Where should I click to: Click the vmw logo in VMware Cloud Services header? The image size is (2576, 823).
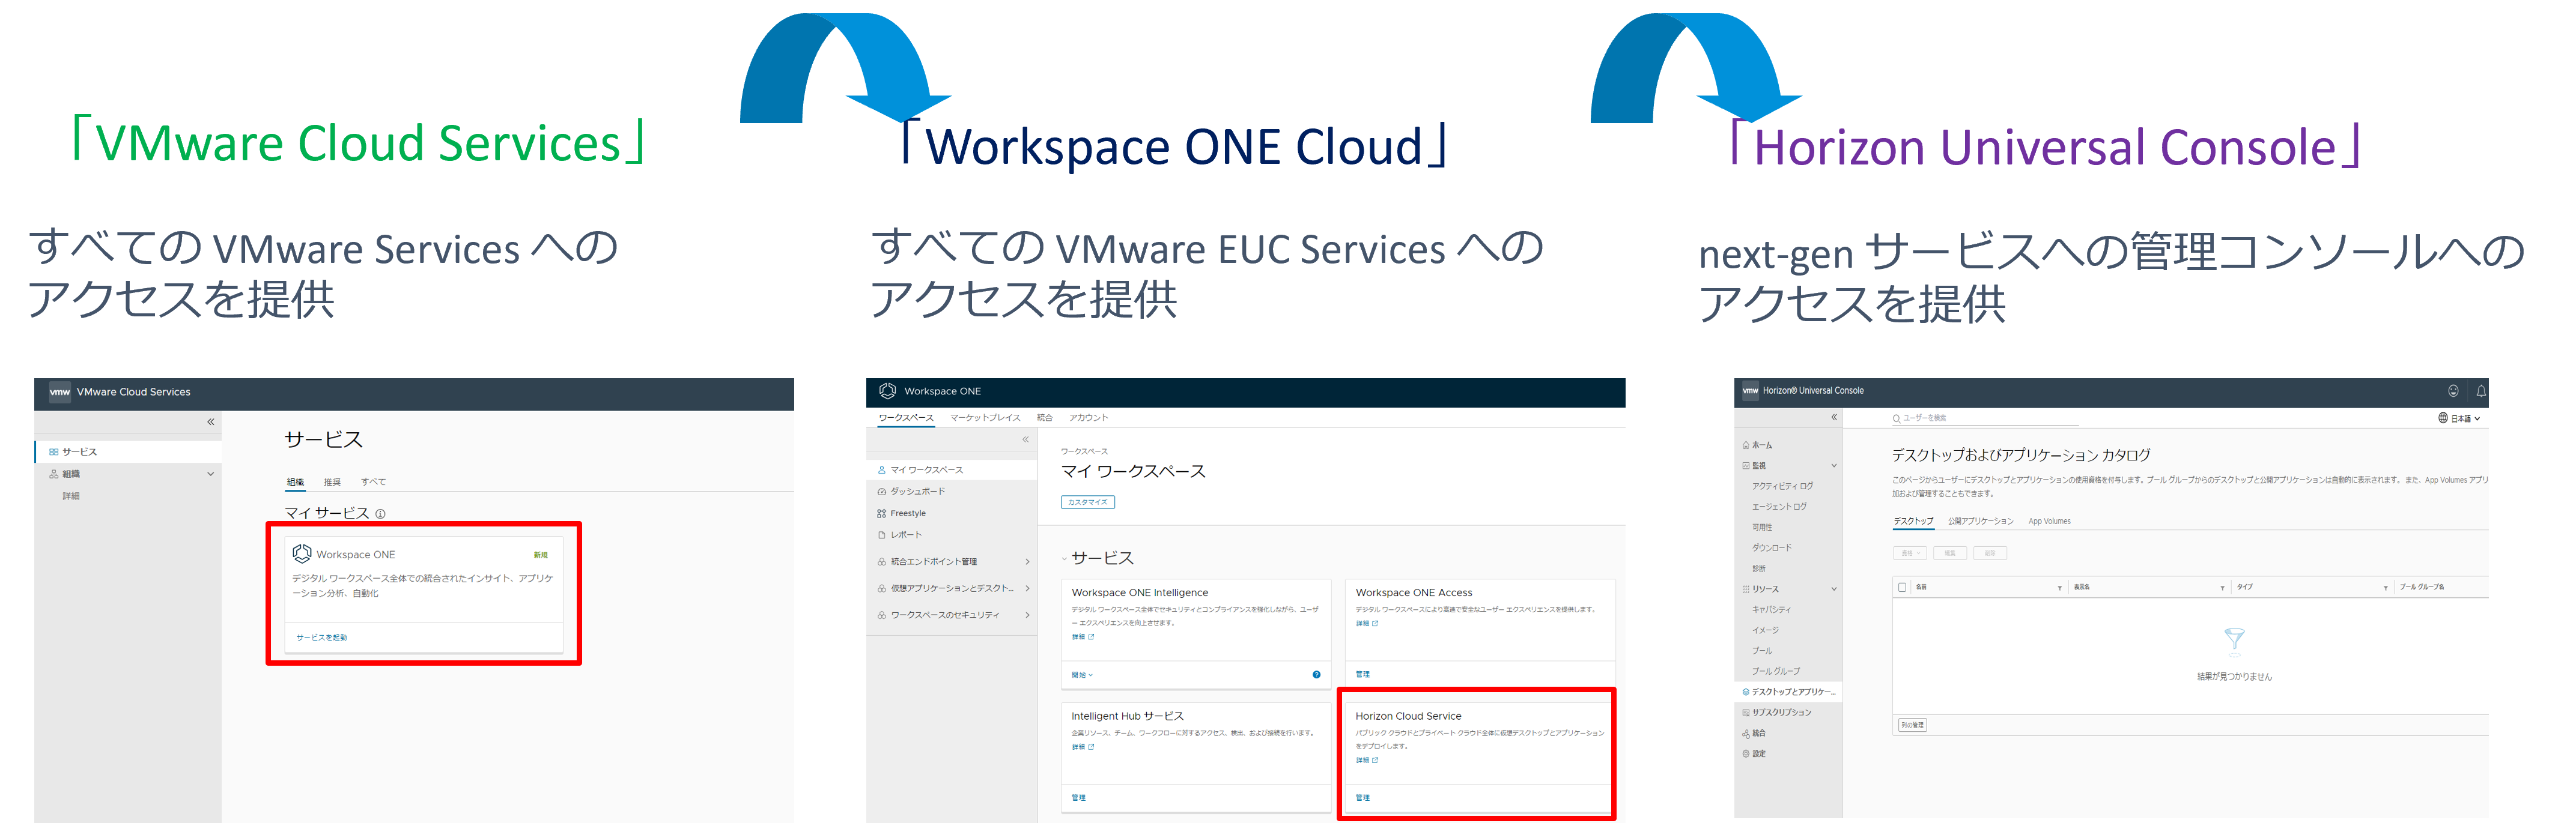(60, 393)
